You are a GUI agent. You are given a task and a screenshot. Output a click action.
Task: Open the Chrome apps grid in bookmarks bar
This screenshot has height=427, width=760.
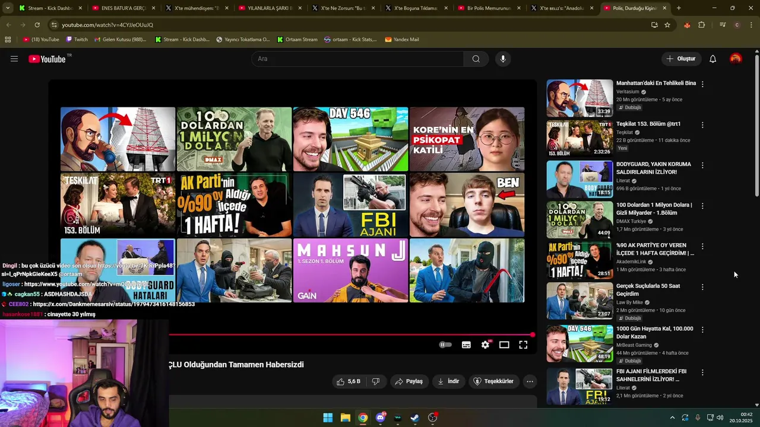click(x=8, y=39)
